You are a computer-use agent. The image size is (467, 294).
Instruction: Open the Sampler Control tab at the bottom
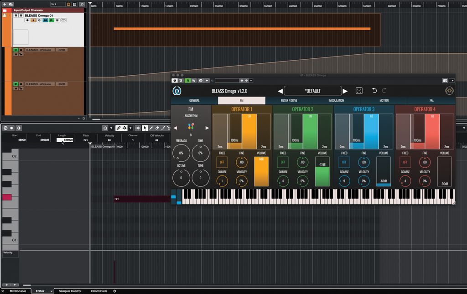click(71, 291)
